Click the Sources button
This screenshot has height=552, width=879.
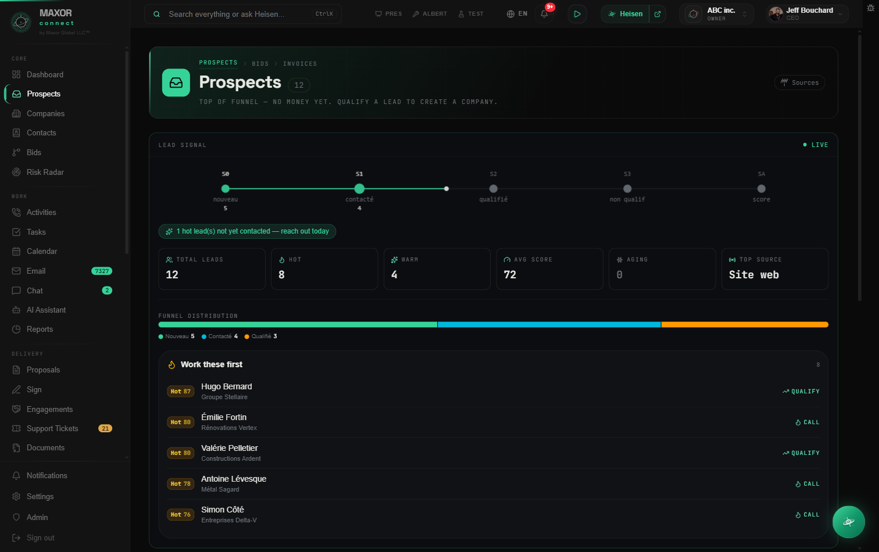[799, 83]
